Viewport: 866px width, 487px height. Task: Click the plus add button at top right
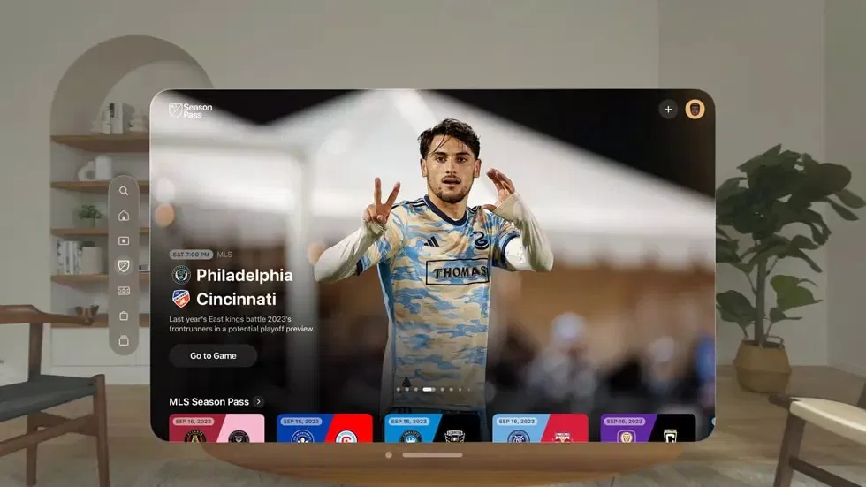pyautogui.click(x=668, y=110)
